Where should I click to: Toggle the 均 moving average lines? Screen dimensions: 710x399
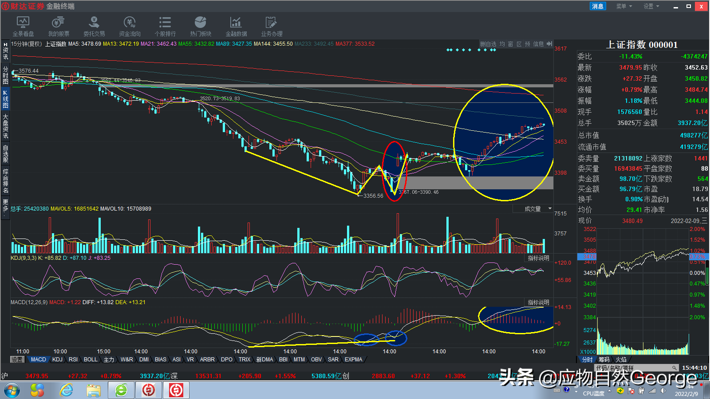pos(502,44)
